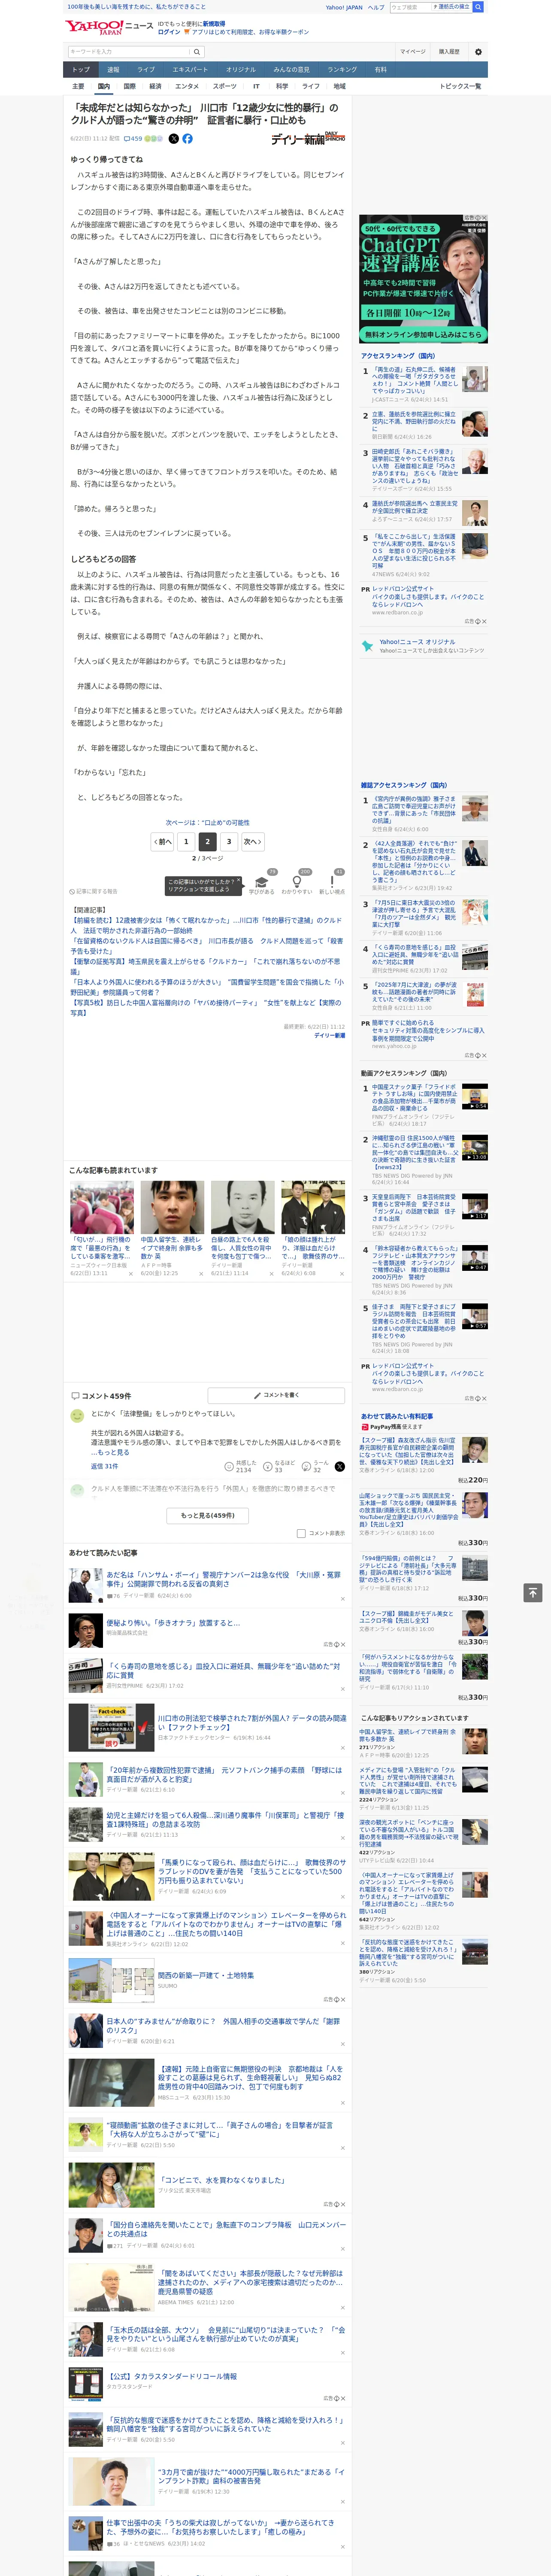
Task: Select page 3 of the article
Action: pos(229,841)
